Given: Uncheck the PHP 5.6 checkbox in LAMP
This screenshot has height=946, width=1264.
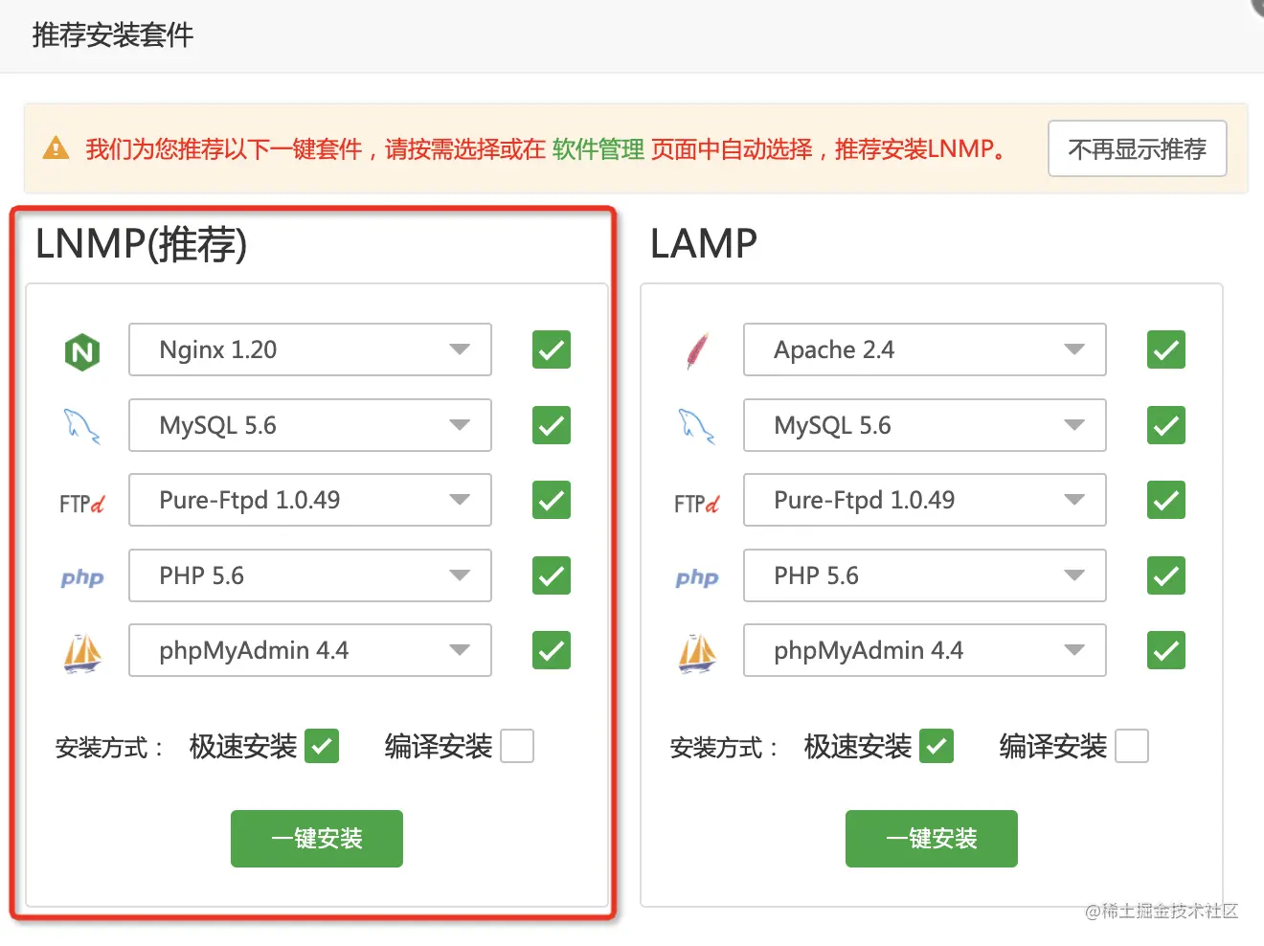Looking at the screenshot, I should [1166, 575].
